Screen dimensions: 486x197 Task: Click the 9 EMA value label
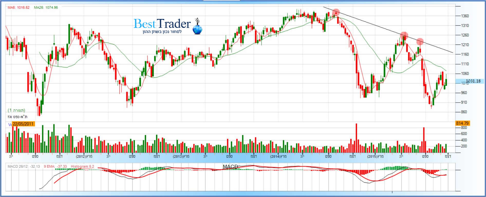(x=55, y=166)
